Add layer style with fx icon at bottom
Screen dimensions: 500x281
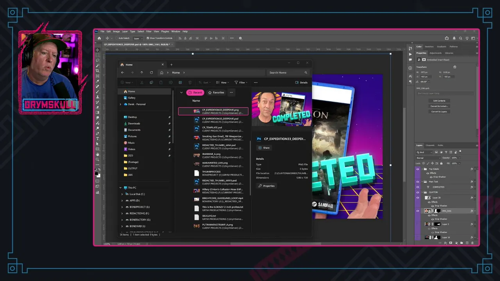coord(445,243)
